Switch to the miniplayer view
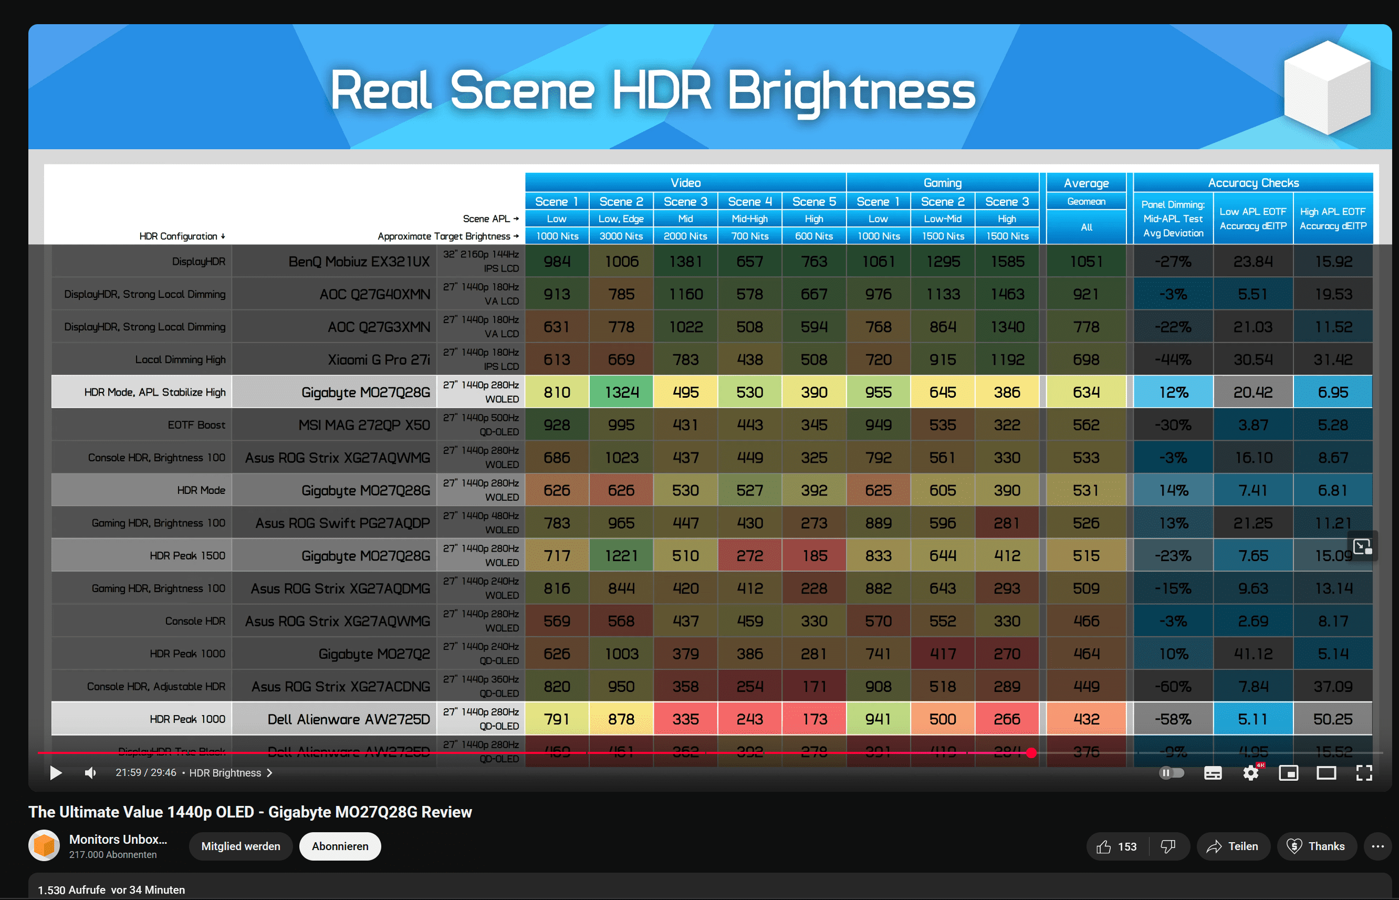 pyautogui.click(x=1288, y=773)
